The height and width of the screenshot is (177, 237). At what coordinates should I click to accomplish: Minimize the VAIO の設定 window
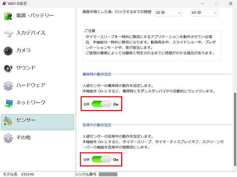click(x=202, y=4)
